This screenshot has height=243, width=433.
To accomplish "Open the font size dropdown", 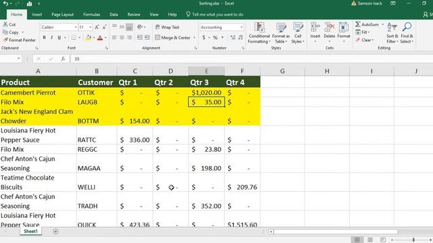I will pyautogui.click(x=90, y=27).
